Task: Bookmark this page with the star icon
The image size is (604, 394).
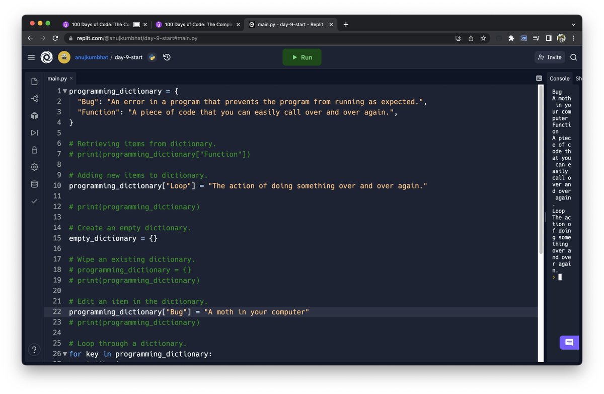Action: pos(483,38)
